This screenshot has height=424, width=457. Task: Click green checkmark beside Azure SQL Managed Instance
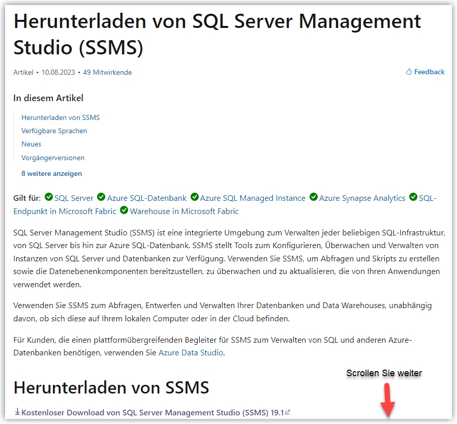coord(194,197)
